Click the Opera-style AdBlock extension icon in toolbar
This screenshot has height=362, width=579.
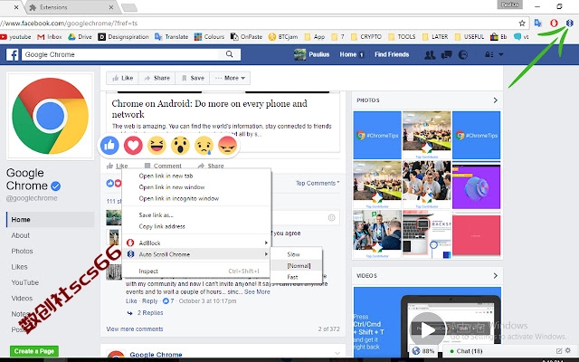pos(554,23)
